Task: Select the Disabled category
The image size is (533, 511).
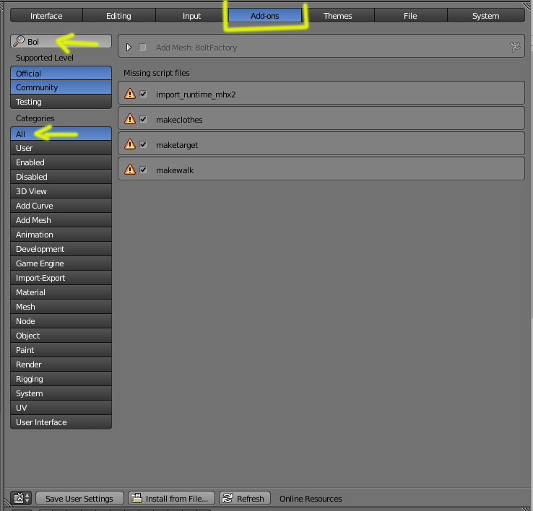Action: tap(61, 177)
